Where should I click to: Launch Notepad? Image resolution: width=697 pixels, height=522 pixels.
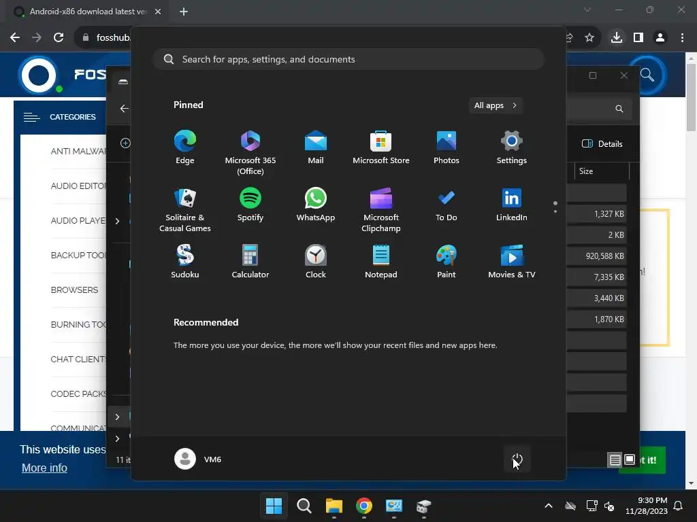pyautogui.click(x=381, y=262)
